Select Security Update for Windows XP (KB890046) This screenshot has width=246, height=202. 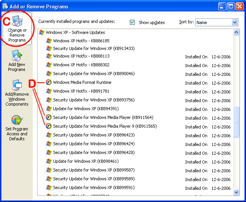click(94, 74)
